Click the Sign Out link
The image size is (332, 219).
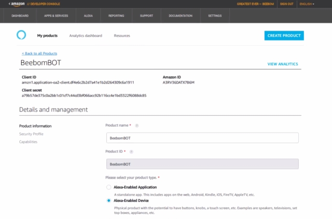click(x=287, y=4)
